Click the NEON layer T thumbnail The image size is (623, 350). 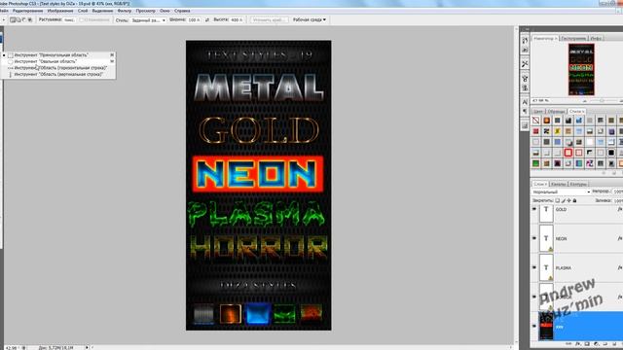546,238
